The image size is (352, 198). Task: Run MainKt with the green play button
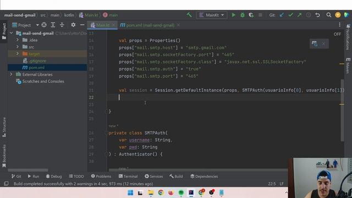pyautogui.click(x=233, y=15)
